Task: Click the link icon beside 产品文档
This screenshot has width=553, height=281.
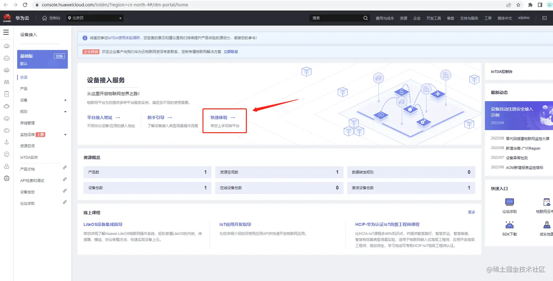Action: 65,168
